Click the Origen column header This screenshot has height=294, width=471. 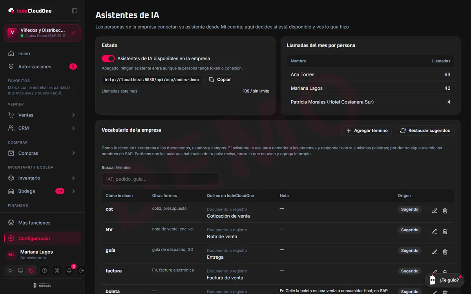tap(404, 196)
